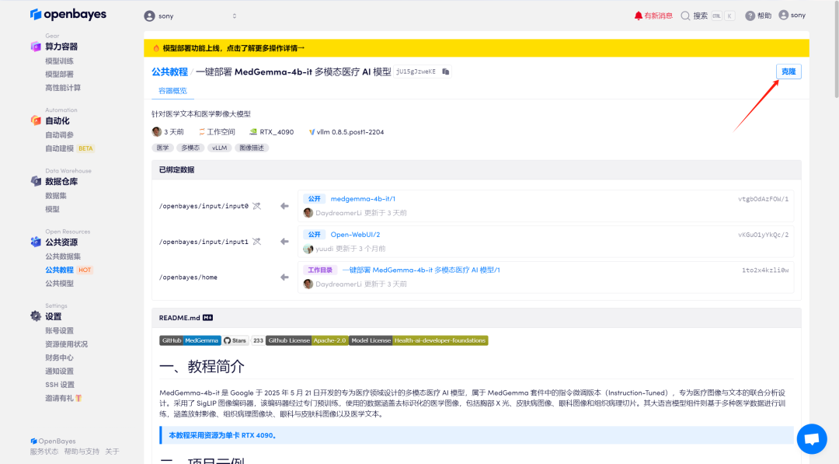
Task: Open 邀请有礼 in the sidebar
Action: tap(63, 398)
